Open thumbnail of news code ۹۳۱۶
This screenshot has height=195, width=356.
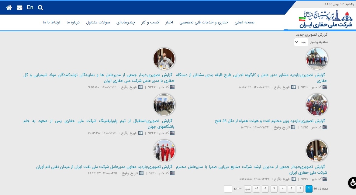(x=317, y=59)
